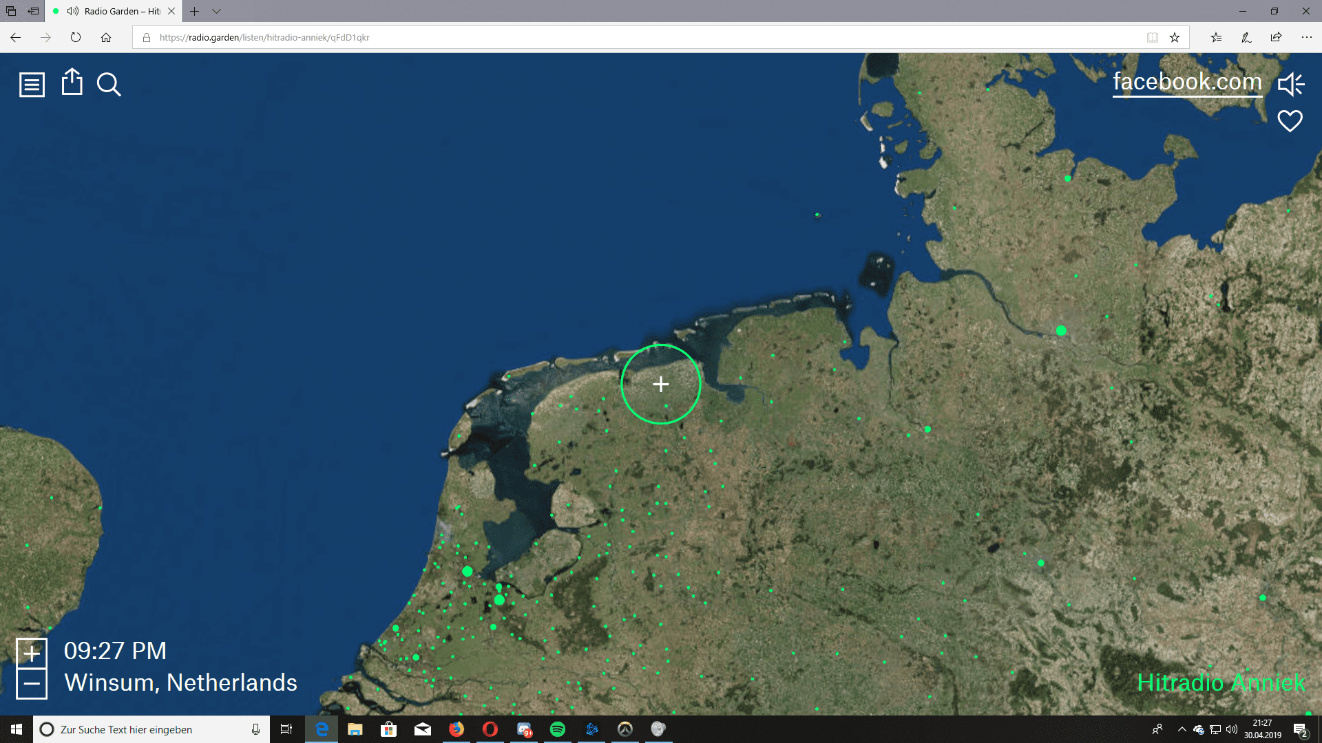Open Firefox from the taskbar
Screen dimensions: 1322x743
(x=457, y=729)
